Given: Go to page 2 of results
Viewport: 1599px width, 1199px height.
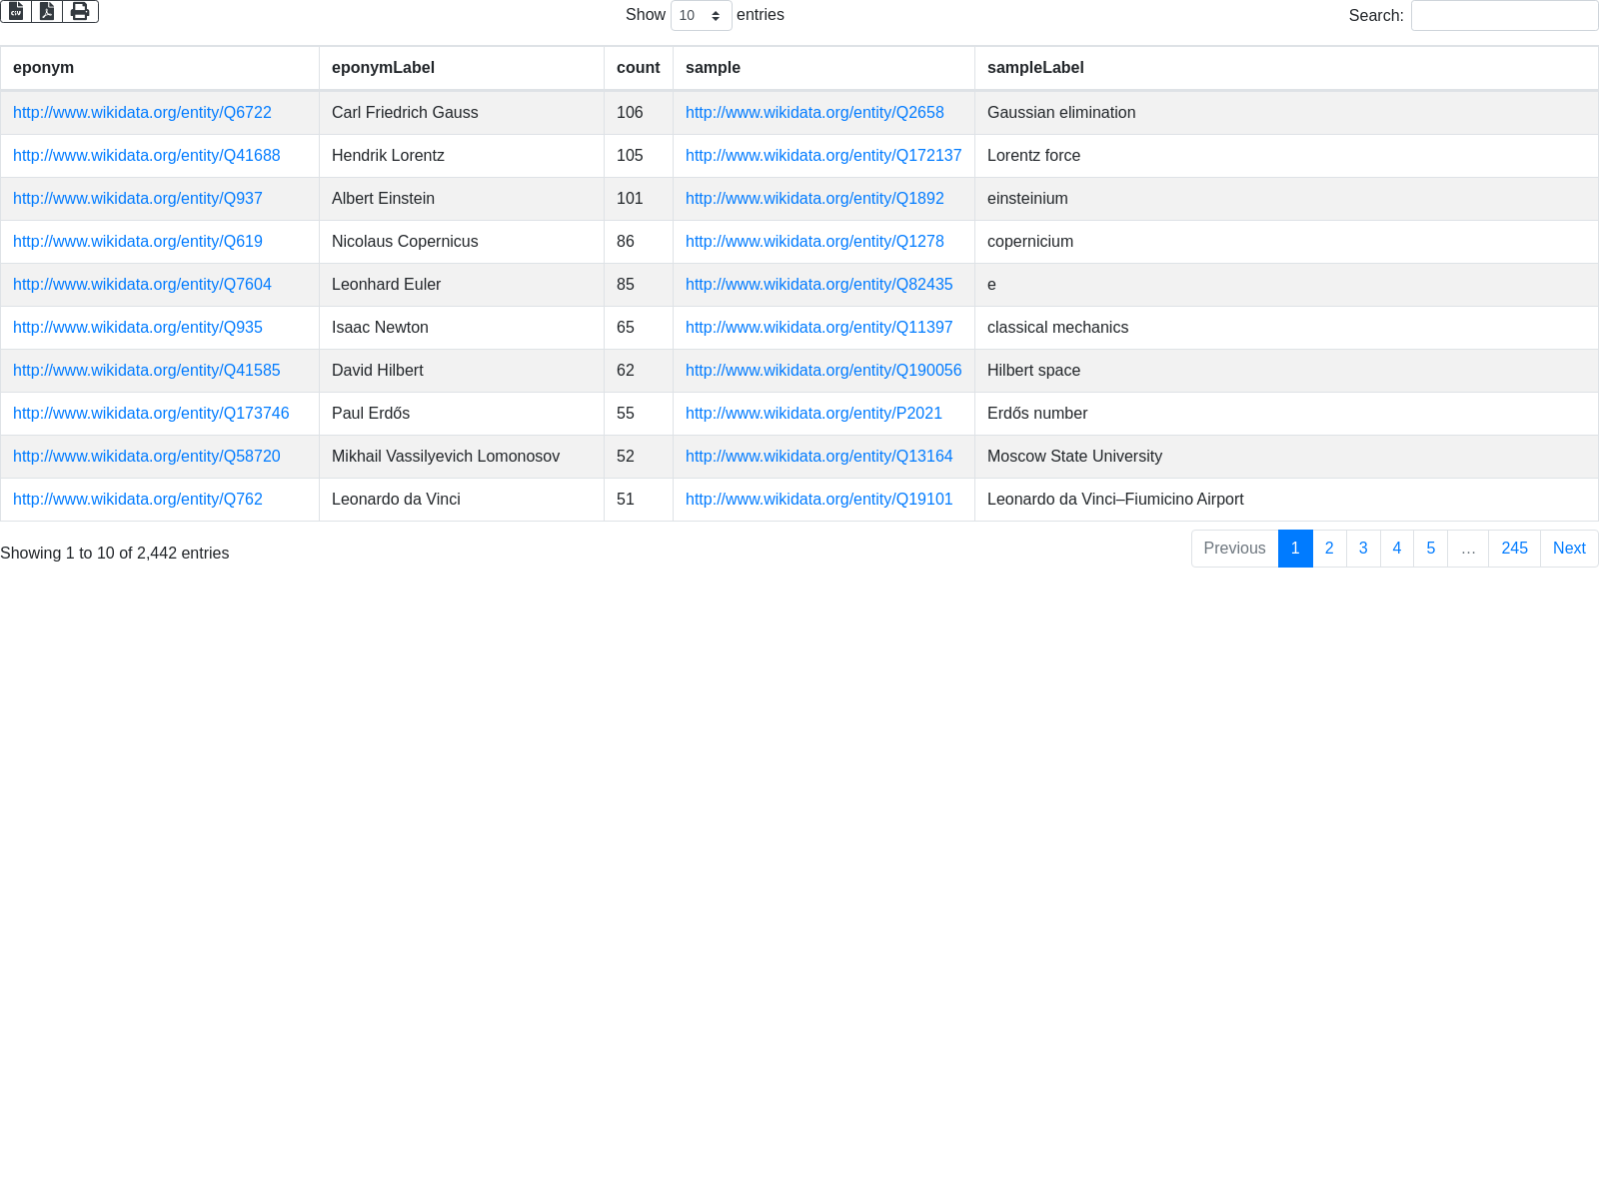Looking at the screenshot, I should coord(1329,549).
